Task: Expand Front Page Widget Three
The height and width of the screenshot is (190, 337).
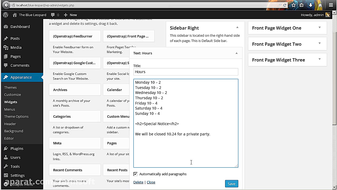Action: tap(319, 59)
